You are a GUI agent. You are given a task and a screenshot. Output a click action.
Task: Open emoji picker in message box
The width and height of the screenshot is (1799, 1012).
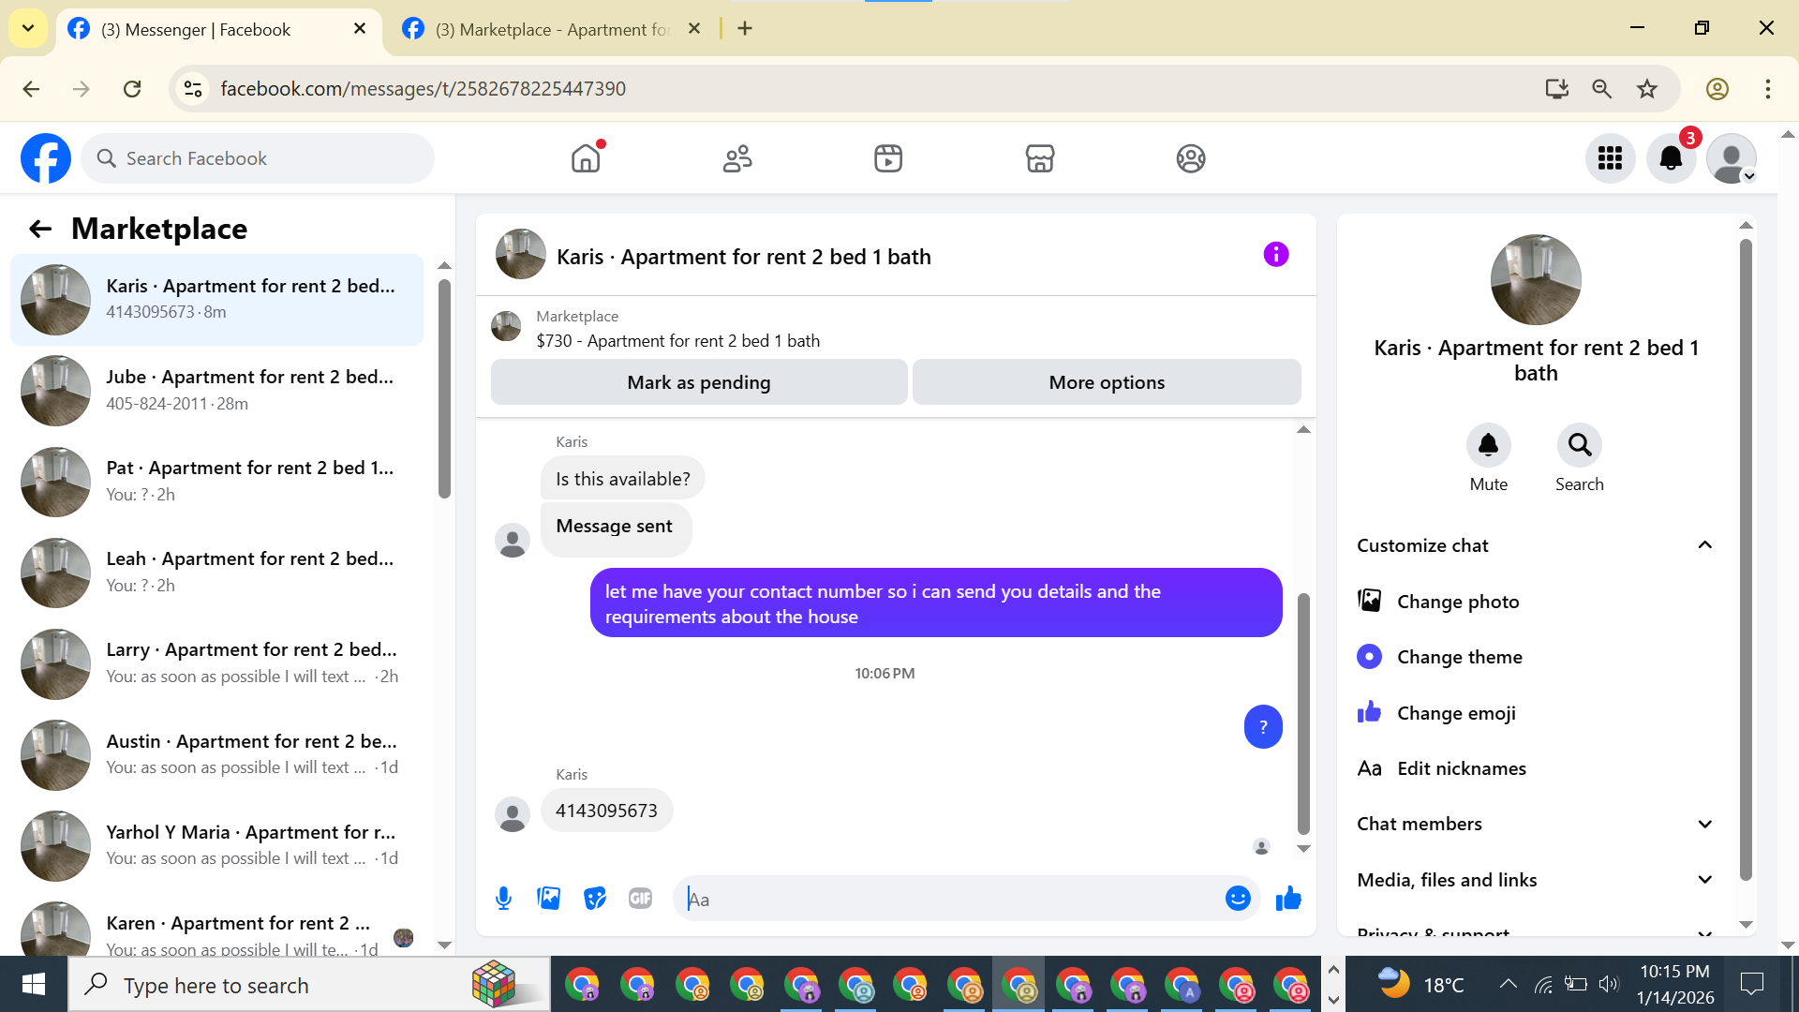pyautogui.click(x=1237, y=899)
